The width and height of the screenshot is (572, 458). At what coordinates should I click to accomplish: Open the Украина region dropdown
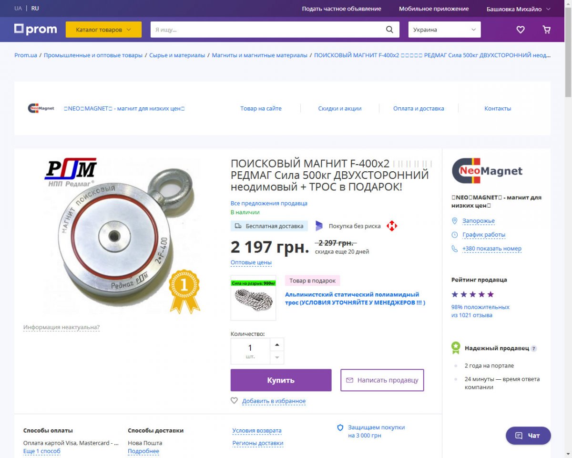(444, 30)
